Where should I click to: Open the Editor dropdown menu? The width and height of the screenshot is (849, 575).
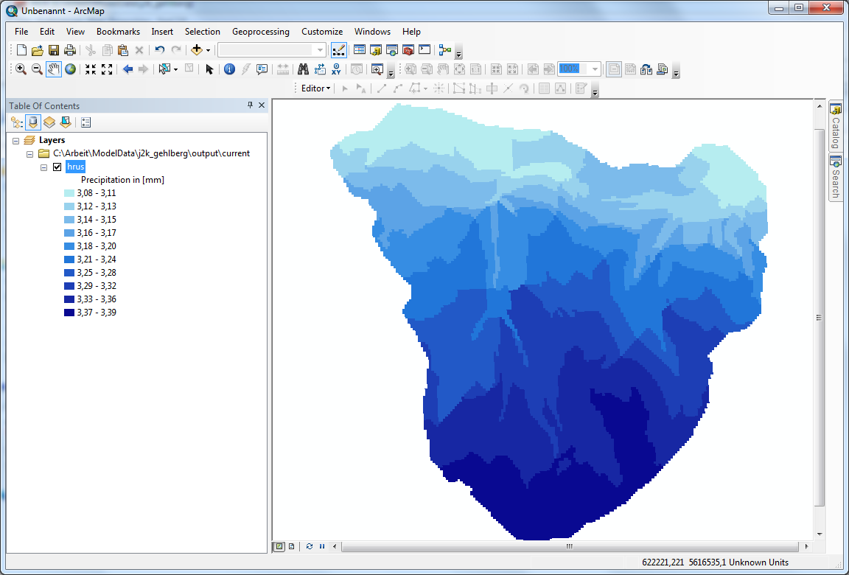click(x=315, y=88)
